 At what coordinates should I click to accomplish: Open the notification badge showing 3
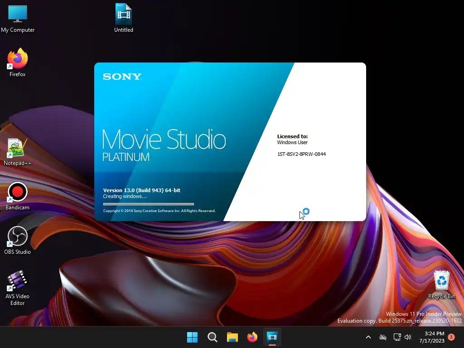pyautogui.click(x=451, y=337)
